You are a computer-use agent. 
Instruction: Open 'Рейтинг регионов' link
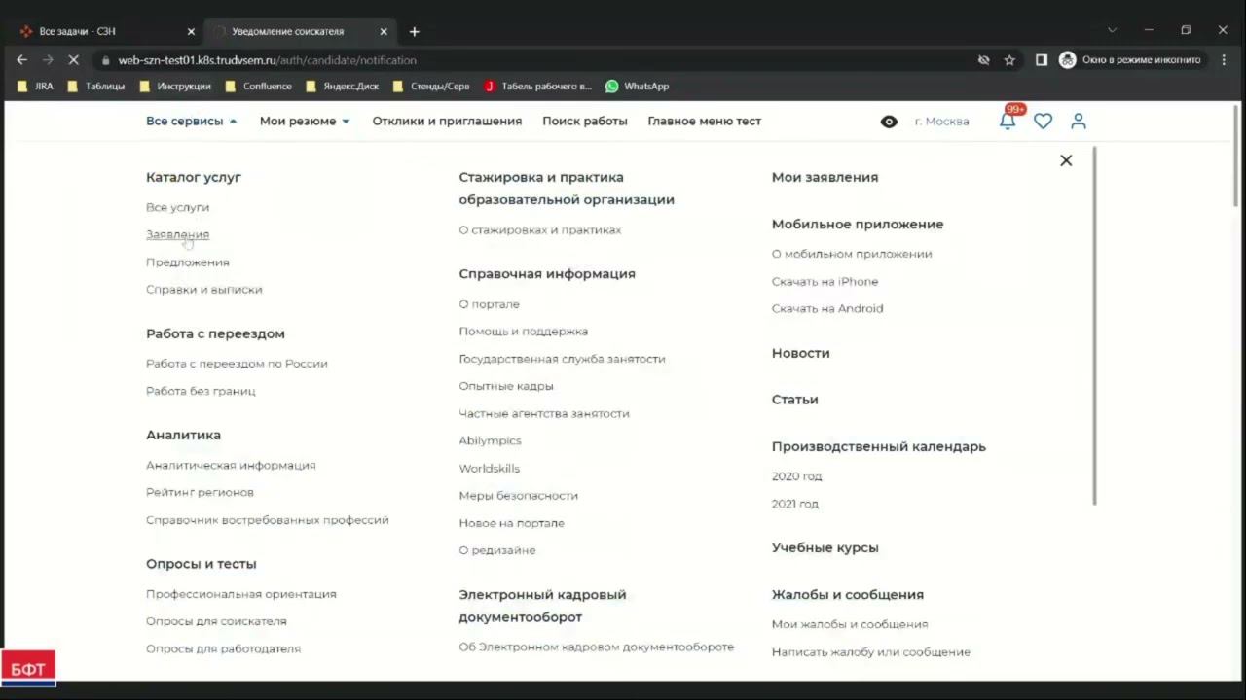pyautogui.click(x=200, y=492)
